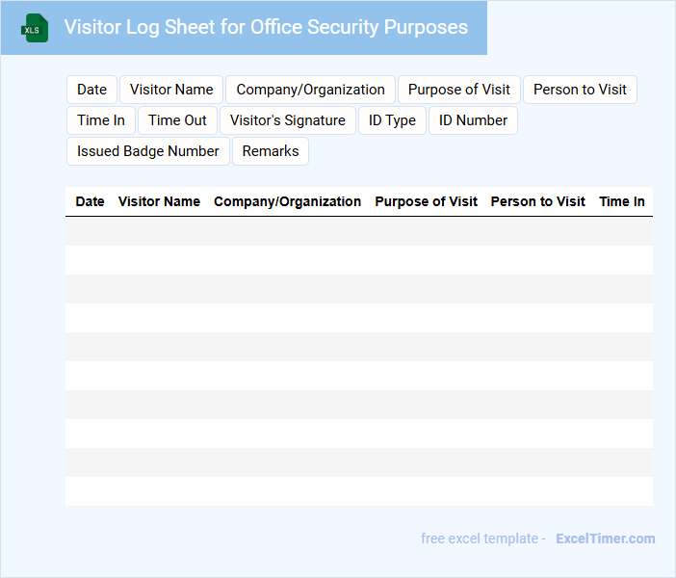Choose the Company/Organization tag
Screen dimensions: 676x578
click(310, 90)
